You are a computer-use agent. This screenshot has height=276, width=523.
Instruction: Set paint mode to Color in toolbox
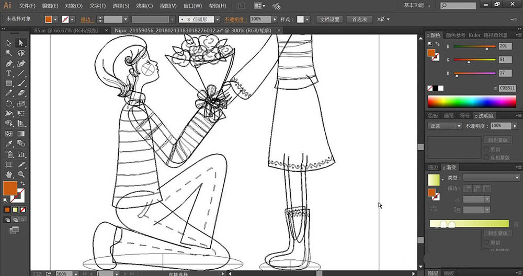[7, 210]
